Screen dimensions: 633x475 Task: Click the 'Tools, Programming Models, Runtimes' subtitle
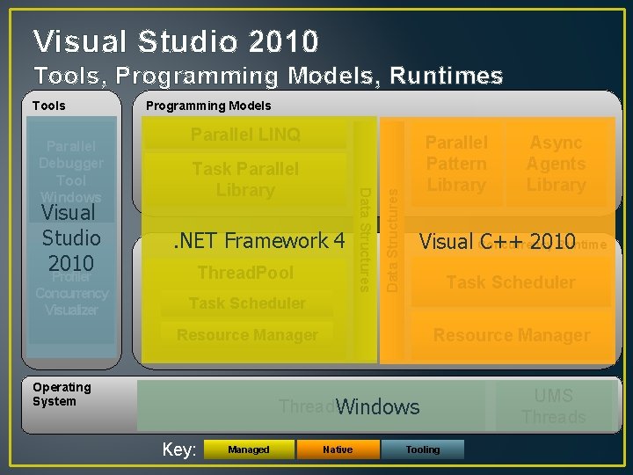(x=268, y=76)
